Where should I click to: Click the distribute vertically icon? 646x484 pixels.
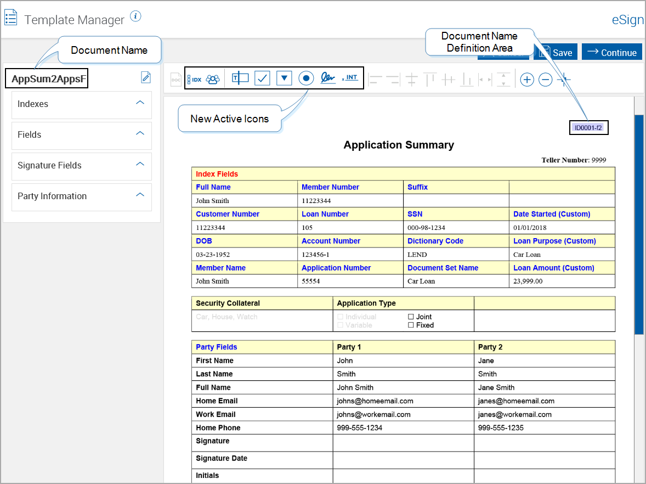[503, 79]
